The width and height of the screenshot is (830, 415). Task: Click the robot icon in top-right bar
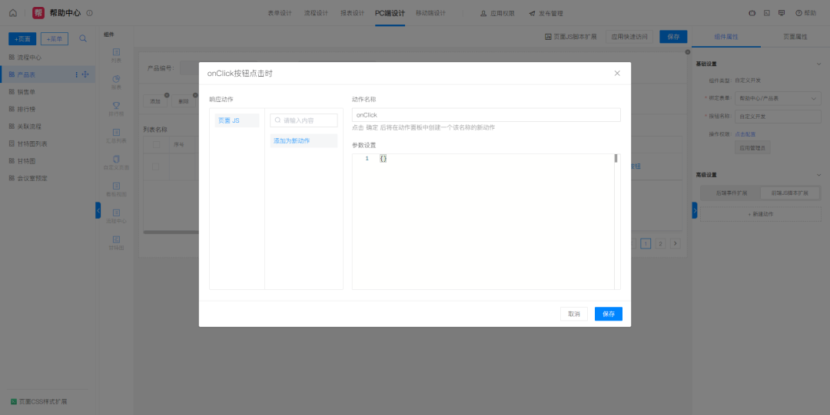752,13
